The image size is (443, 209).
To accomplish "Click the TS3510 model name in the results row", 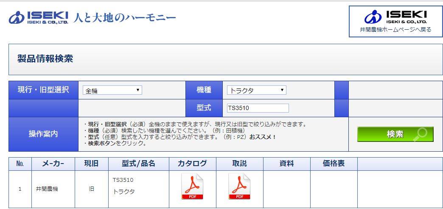I will pyautogui.click(x=123, y=180).
